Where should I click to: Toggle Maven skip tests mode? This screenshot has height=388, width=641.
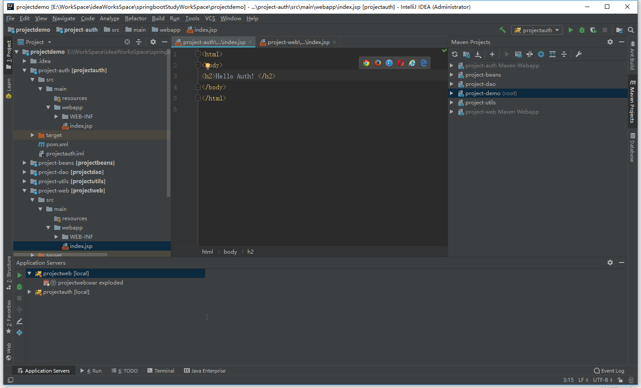[x=541, y=54]
